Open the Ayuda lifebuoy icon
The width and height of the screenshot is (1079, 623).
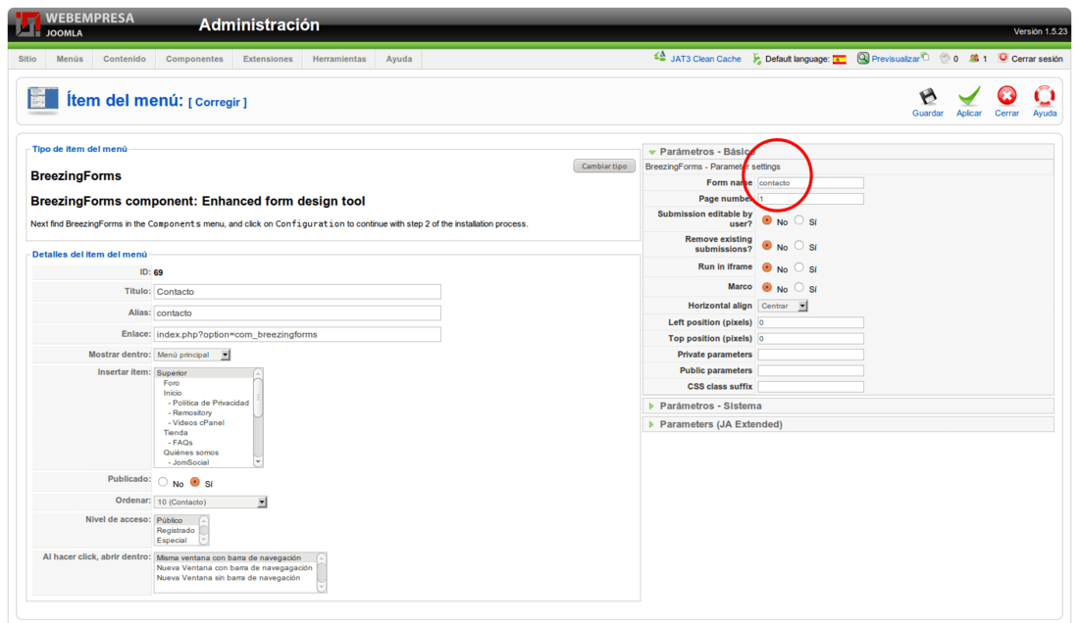[x=1044, y=96]
